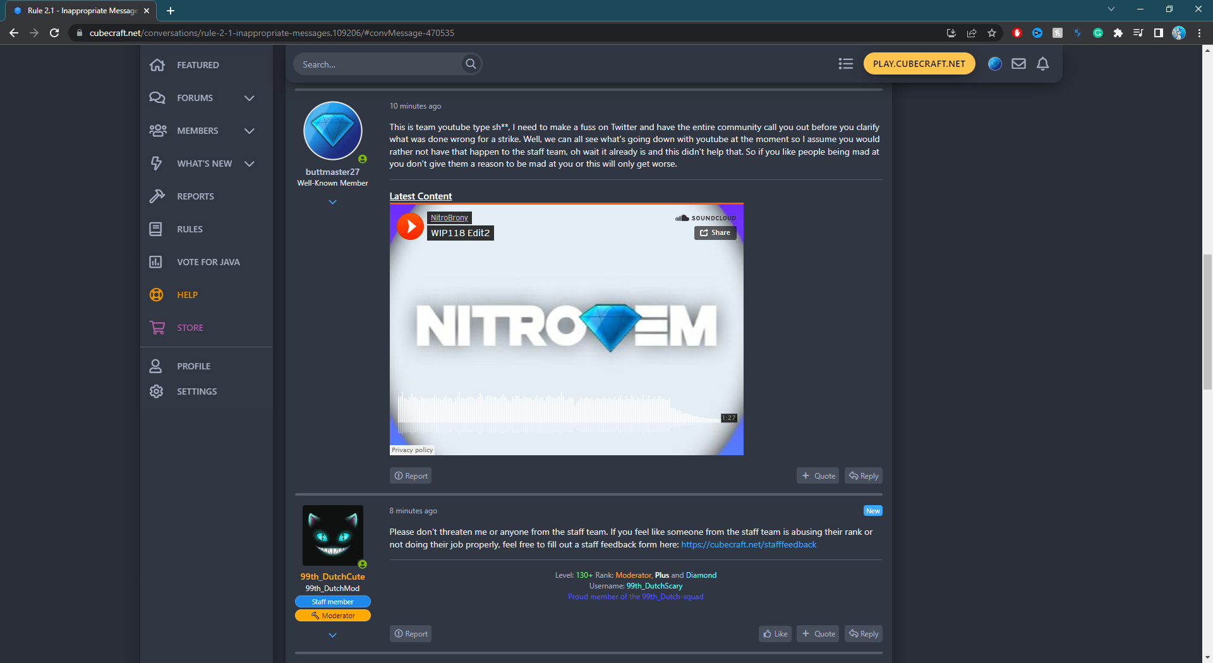Open the staff feedback link
Screen dimensions: 1213x663
[749, 544]
